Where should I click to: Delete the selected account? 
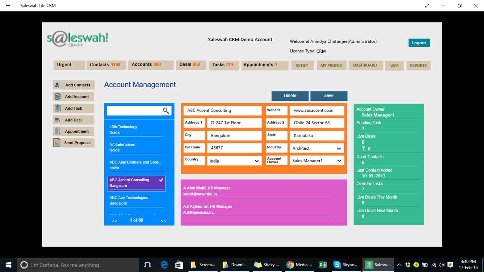[290, 96]
